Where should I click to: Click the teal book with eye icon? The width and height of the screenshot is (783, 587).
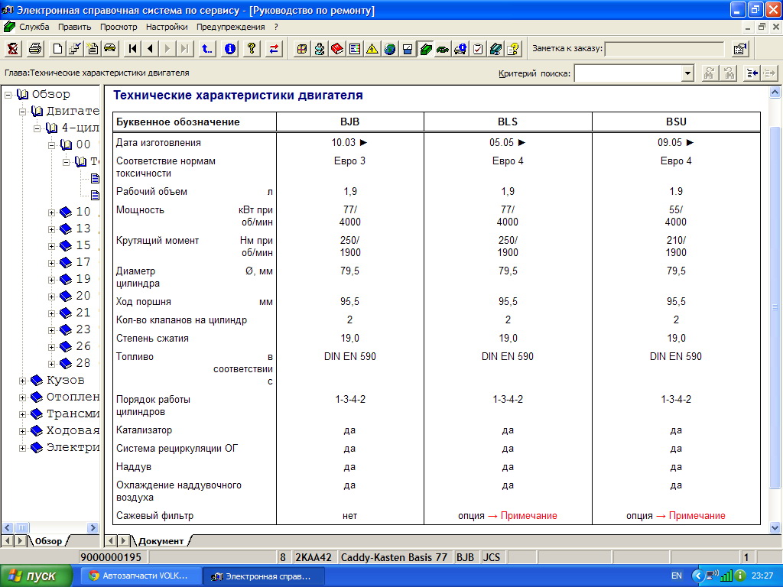[495, 48]
